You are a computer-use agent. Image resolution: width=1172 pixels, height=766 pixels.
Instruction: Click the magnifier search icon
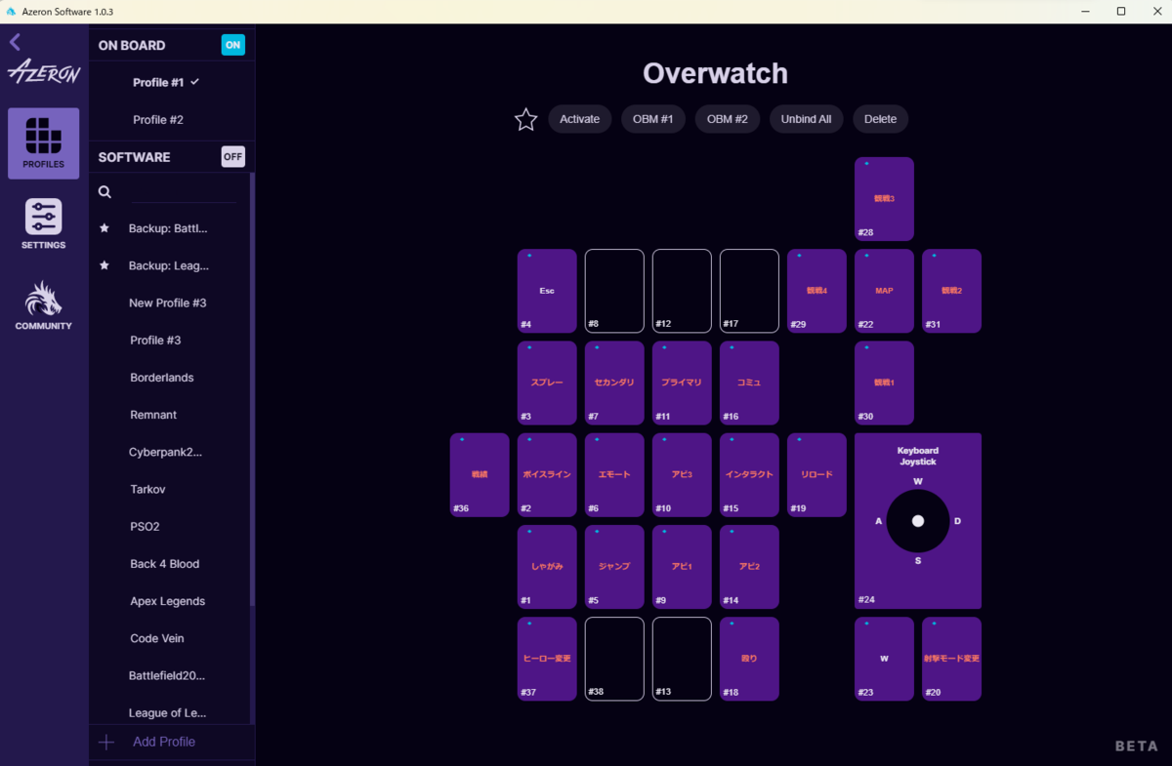(x=105, y=192)
